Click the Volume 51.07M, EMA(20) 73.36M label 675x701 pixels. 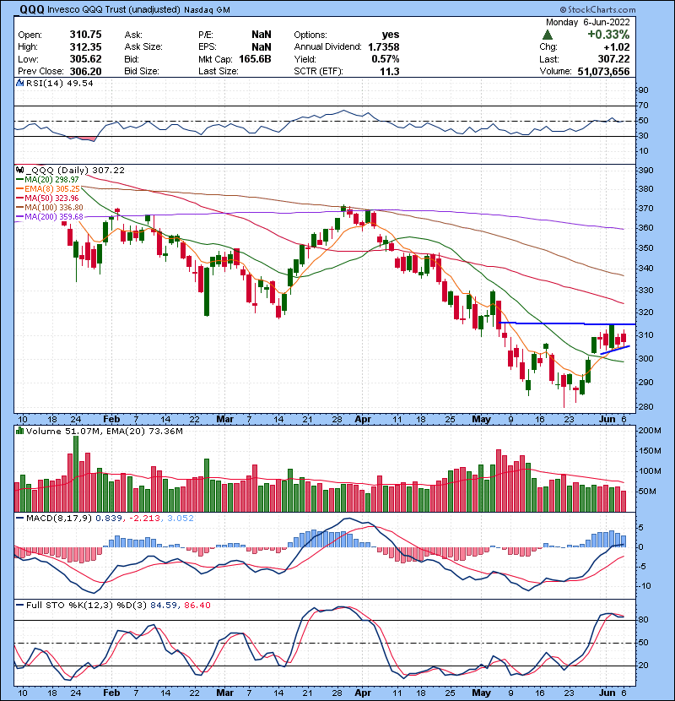pyautogui.click(x=105, y=432)
